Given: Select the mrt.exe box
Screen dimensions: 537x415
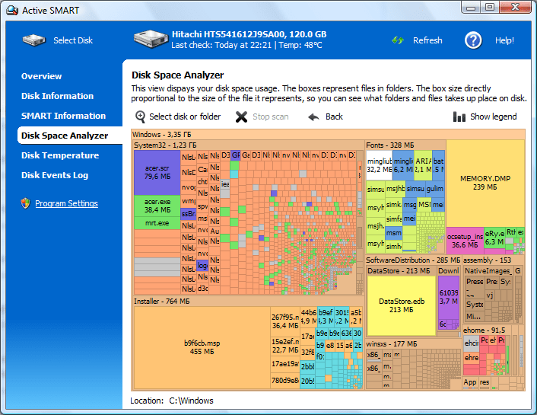Looking at the screenshot, I should 157,223.
